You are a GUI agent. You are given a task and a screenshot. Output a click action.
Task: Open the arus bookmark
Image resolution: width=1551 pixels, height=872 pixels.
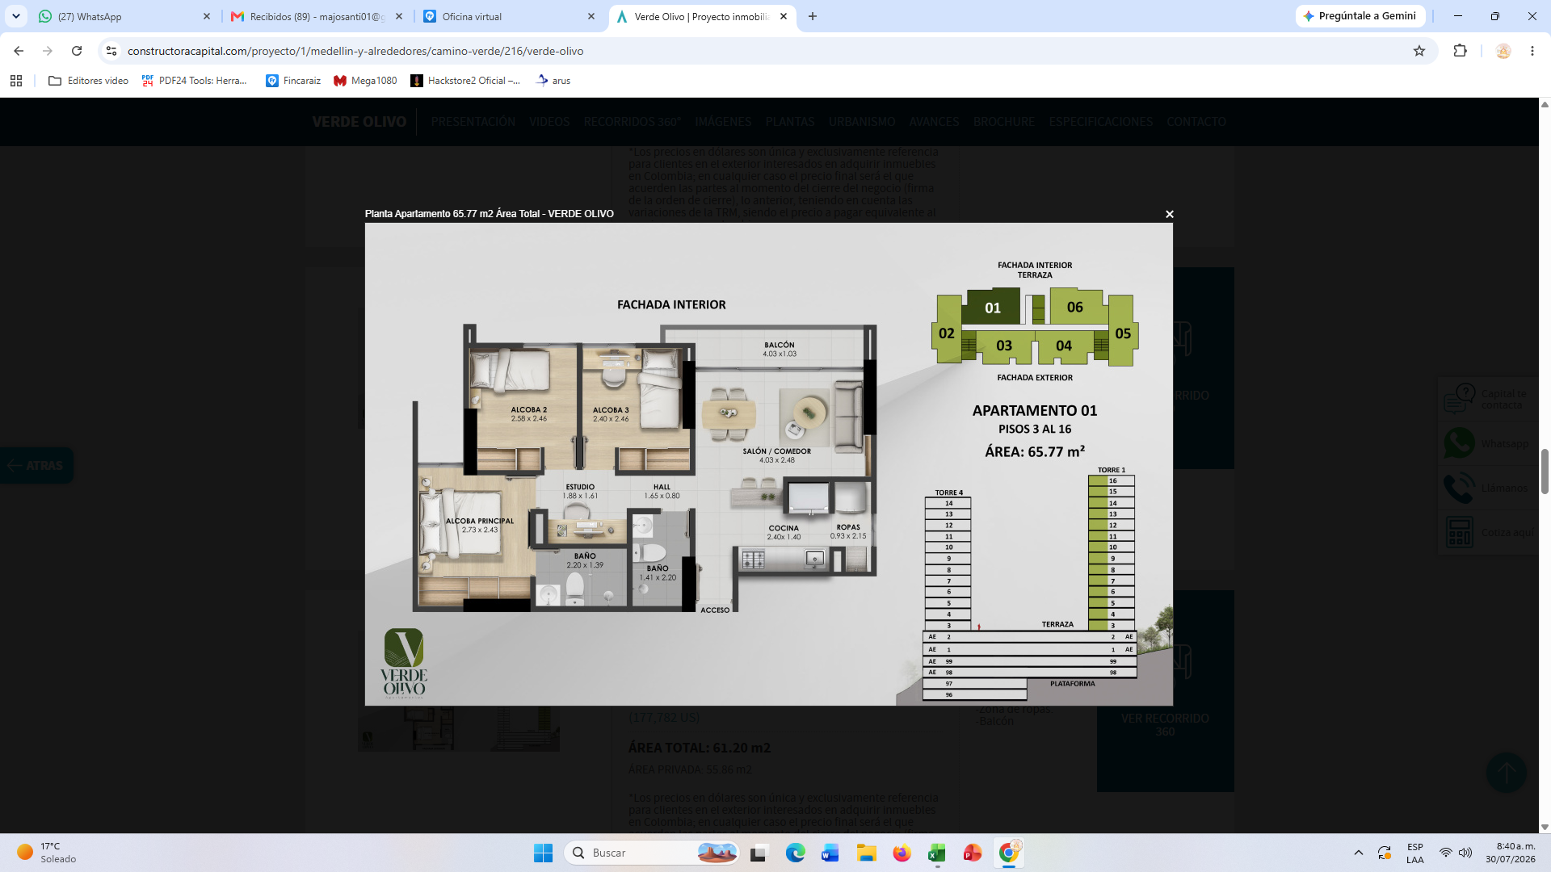[553, 81]
